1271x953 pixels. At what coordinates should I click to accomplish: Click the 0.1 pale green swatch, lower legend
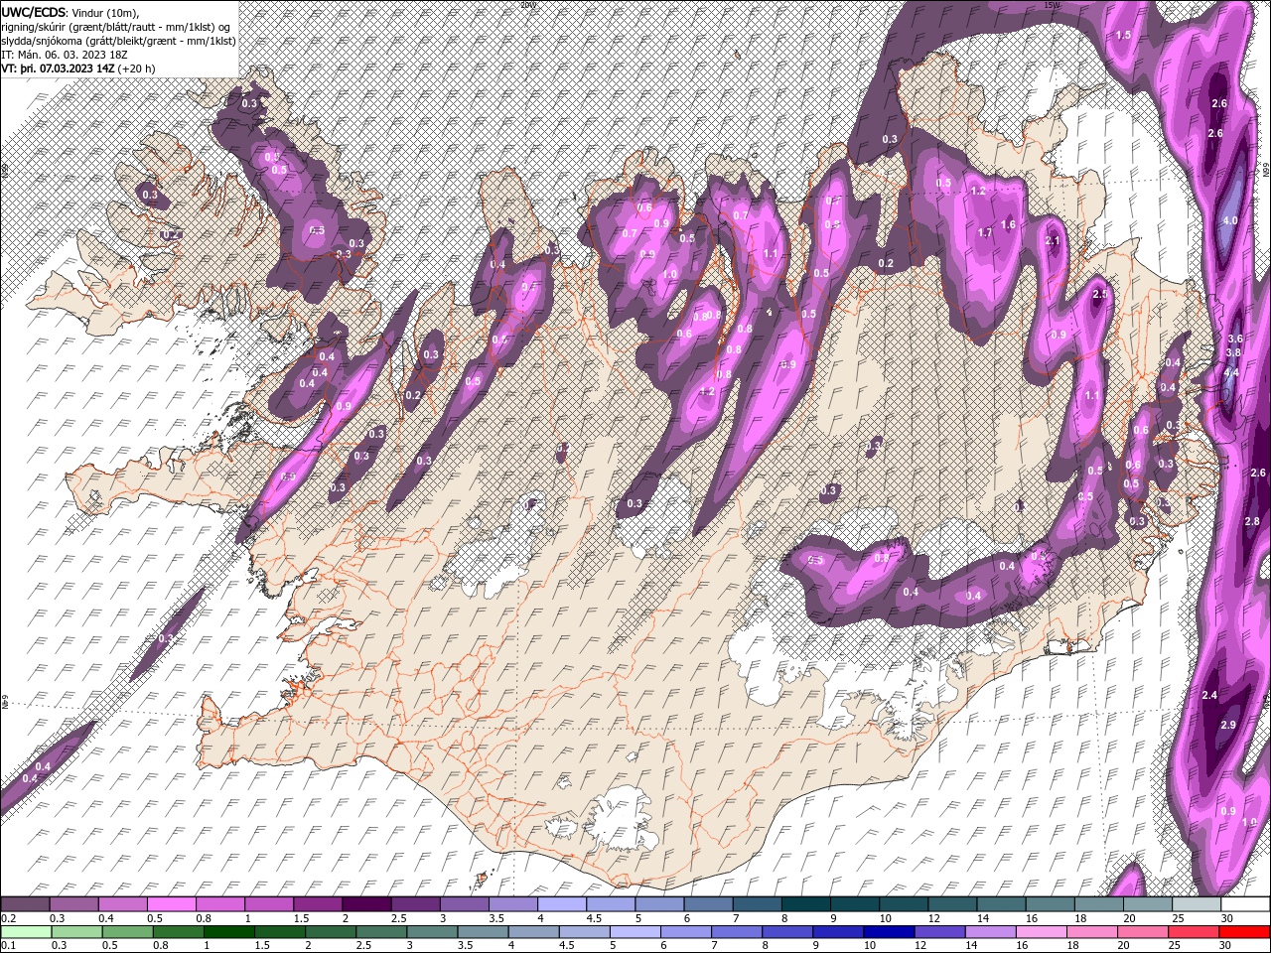[x=26, y=932]
